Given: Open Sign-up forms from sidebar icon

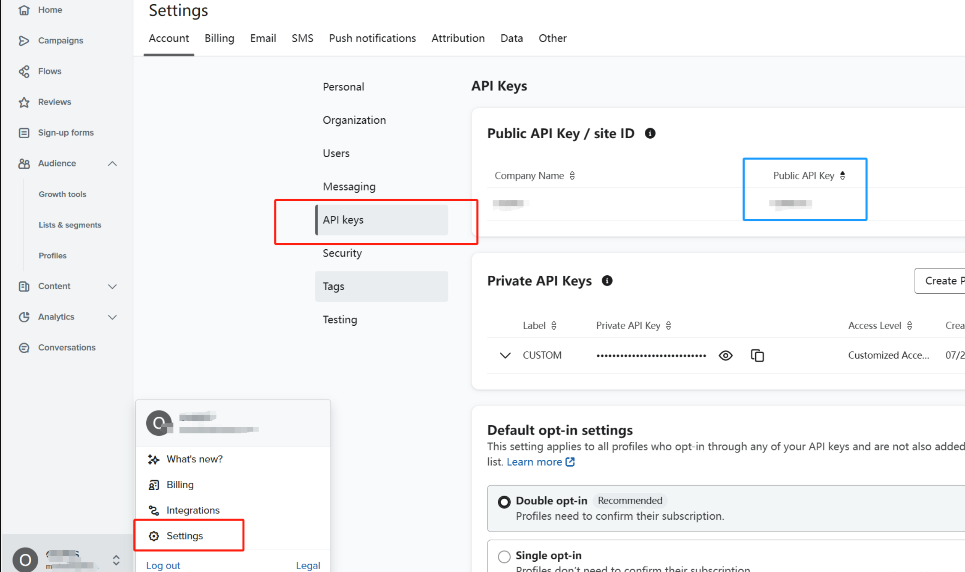Looking at the screenshot, I should pyautogui.click(x=24, y=133).
